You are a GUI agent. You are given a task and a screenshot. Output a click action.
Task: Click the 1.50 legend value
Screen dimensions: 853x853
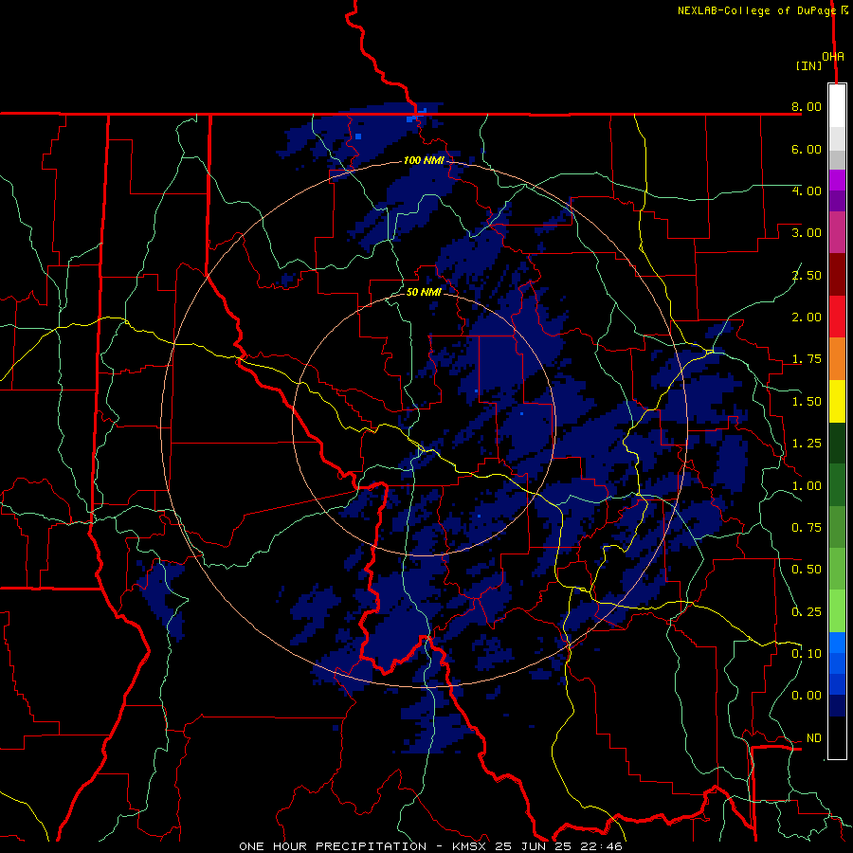click(807, 402)
